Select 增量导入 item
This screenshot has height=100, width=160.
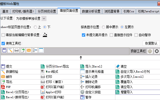[x=138, y=92]
